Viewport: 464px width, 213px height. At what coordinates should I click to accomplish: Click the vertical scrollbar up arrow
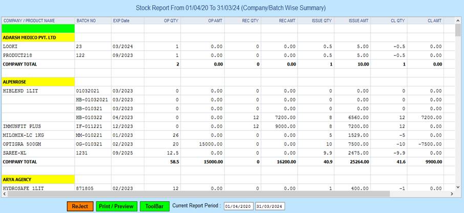[458, 20]
